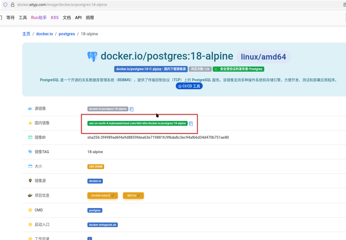The image size is (346, 240).
Task: Go to the K8S navigation item
Action: point(55,18)
